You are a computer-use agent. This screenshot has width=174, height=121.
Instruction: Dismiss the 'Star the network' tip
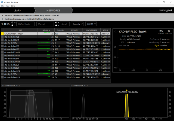click(3, 19)
